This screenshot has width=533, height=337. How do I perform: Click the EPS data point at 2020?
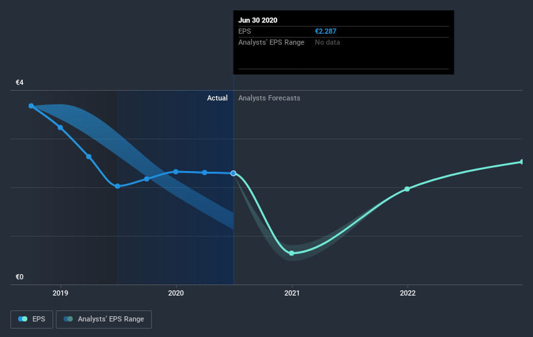176,172
